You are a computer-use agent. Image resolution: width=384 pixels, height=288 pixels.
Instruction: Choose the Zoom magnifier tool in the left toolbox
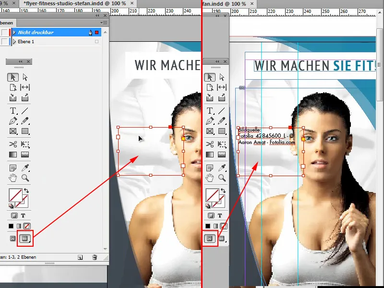pyautogui.click(x=25, y=178)
